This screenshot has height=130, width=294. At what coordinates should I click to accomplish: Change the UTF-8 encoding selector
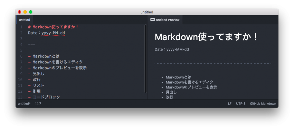[x=241, y=104]
